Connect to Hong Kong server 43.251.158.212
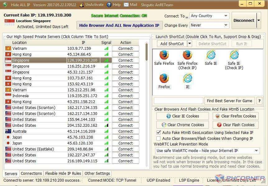This screenshot has height=186, width=268. [x=126, y=102]
